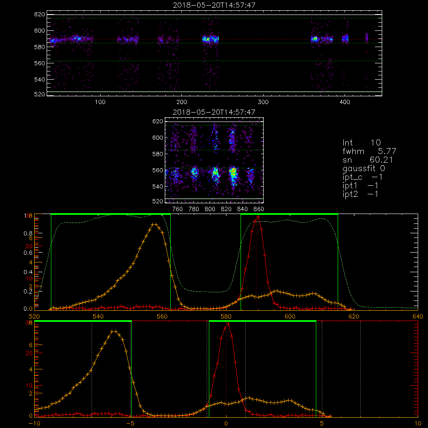This screenshot has height=428, width=428.
Task: Click orange x-axis label 540 in profile plot
Action: [x=98, y=316]
